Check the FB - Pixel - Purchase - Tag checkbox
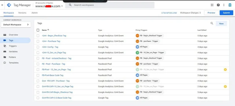The width and height of the screenshot is (235, 106). [38, 64]
